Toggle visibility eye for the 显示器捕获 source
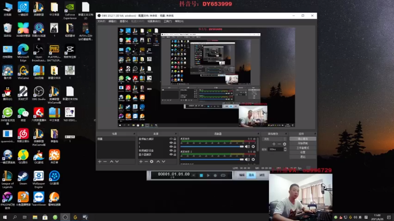The width and height of the screenshot is (394, 221). pos(171,154)
